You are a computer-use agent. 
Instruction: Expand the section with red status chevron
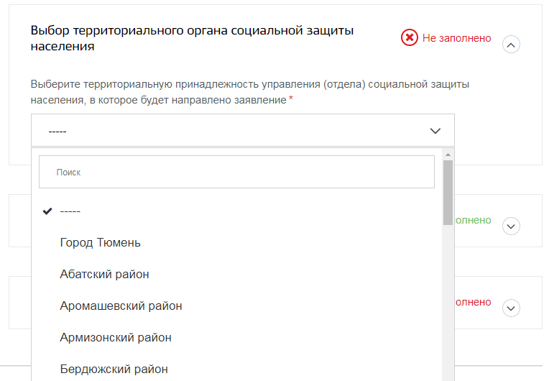pos(511,308)
